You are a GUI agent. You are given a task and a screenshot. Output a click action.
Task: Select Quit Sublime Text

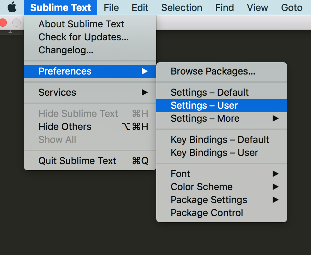90,161
